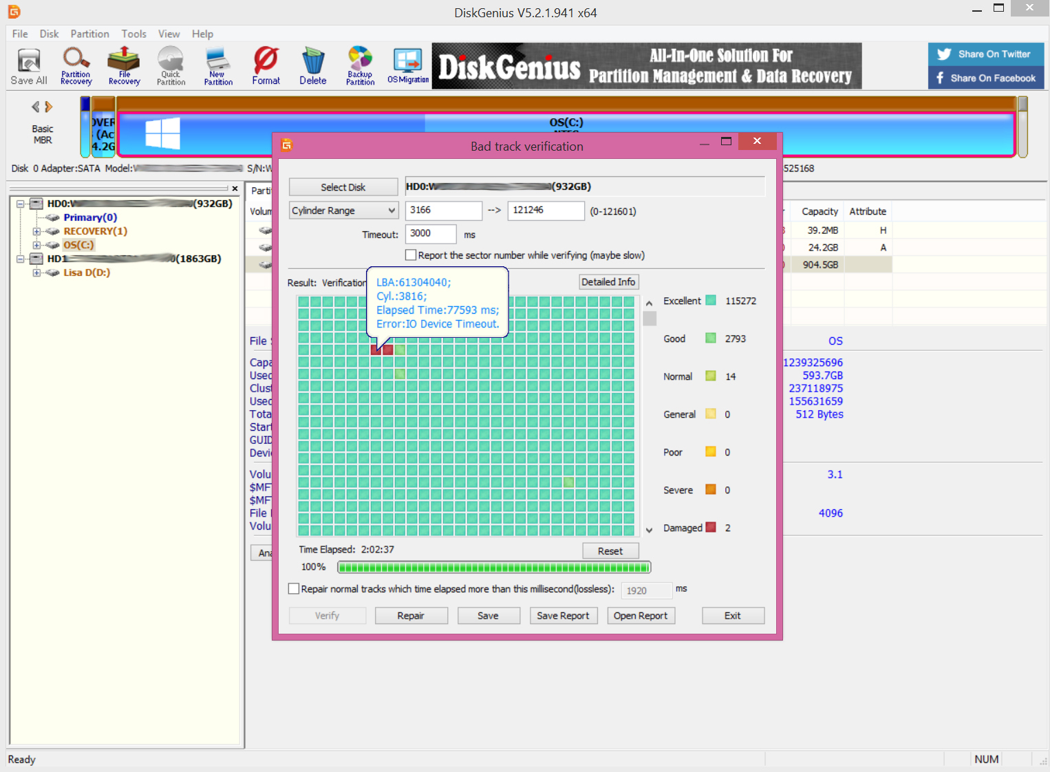Enable Report the sector number checkbox

pos(411,255)
